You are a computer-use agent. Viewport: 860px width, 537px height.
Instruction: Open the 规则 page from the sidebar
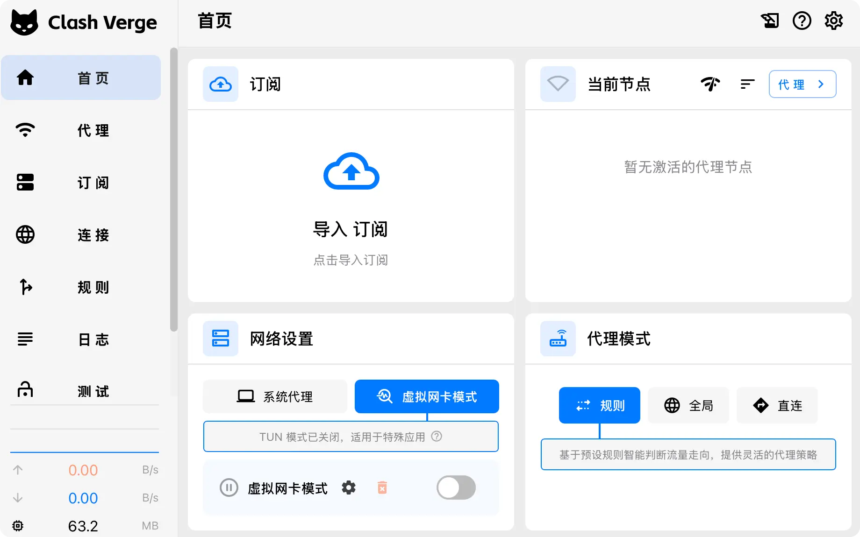tap(81, 288)
